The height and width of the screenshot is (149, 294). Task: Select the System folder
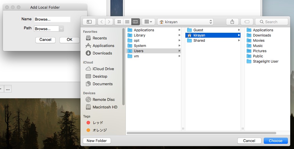tap(153, 46)
